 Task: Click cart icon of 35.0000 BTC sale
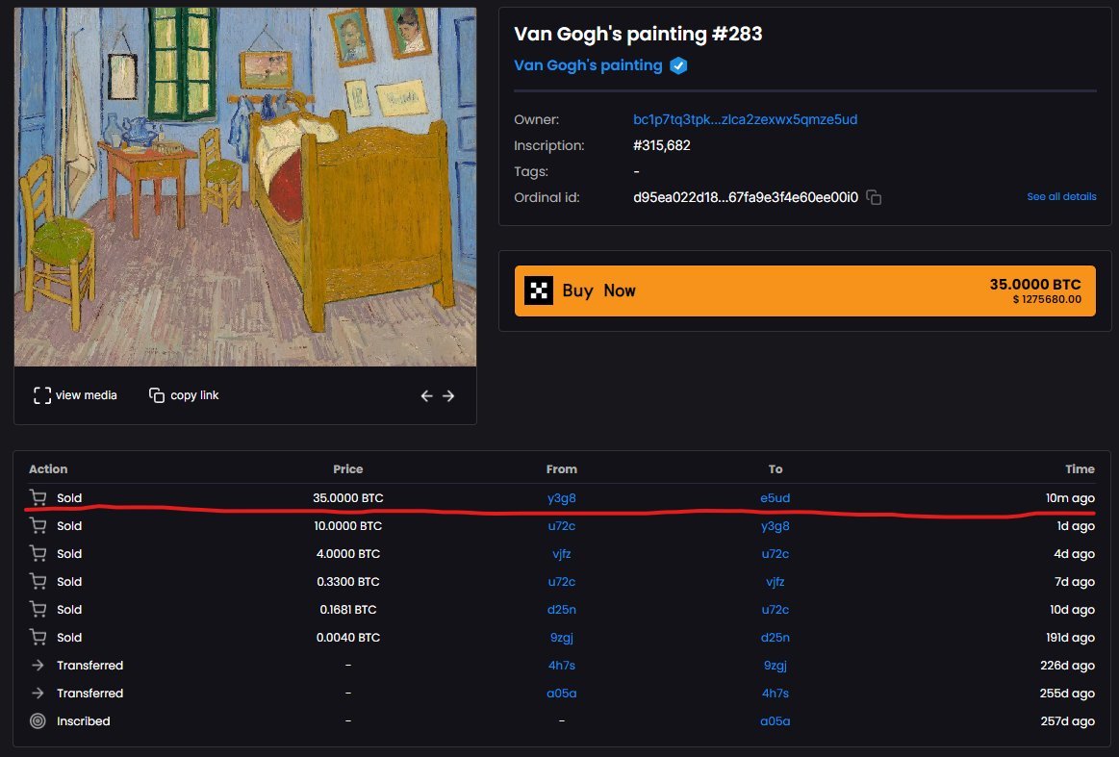(x=38, y=497)
